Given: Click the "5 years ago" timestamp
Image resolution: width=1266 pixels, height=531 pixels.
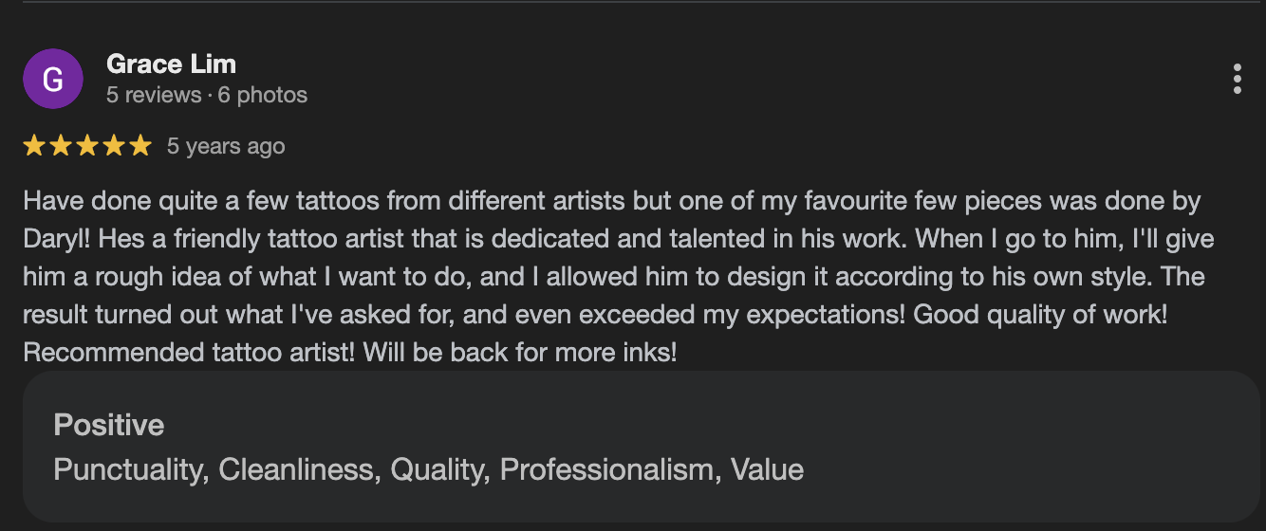Looking at the screenshot, I should [x=226, y=146].
